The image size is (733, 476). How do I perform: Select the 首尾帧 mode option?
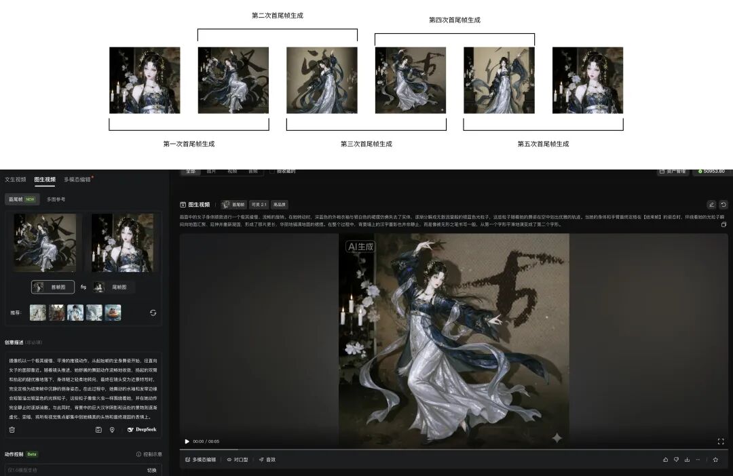pos(15,199)
